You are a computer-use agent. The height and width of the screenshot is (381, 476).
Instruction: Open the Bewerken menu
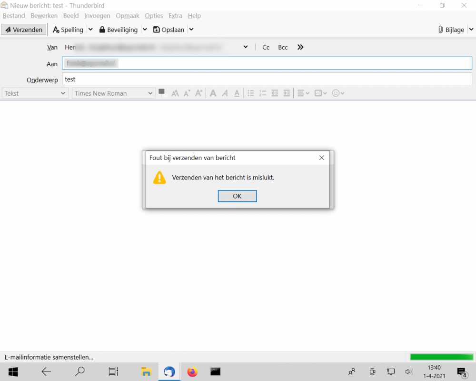pyautogui.click(x=44, y=16)
